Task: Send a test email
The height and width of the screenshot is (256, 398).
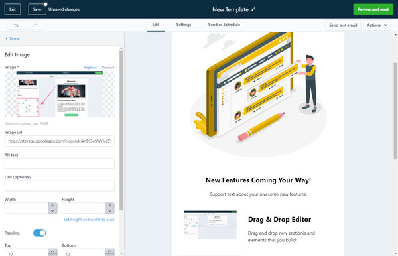Action: (x=343, y=25)
